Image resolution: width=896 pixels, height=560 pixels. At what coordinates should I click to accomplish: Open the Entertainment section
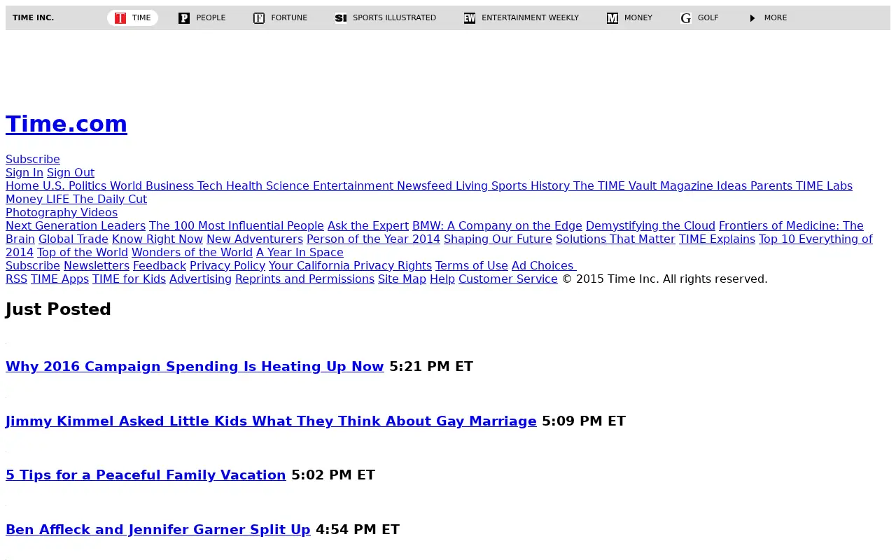[x=353, y=186]
